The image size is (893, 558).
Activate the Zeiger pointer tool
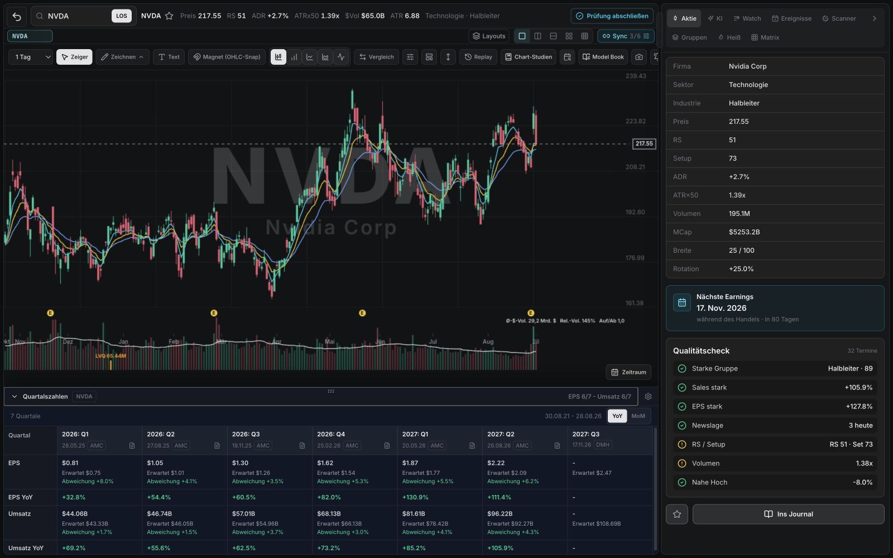(74, 57)
